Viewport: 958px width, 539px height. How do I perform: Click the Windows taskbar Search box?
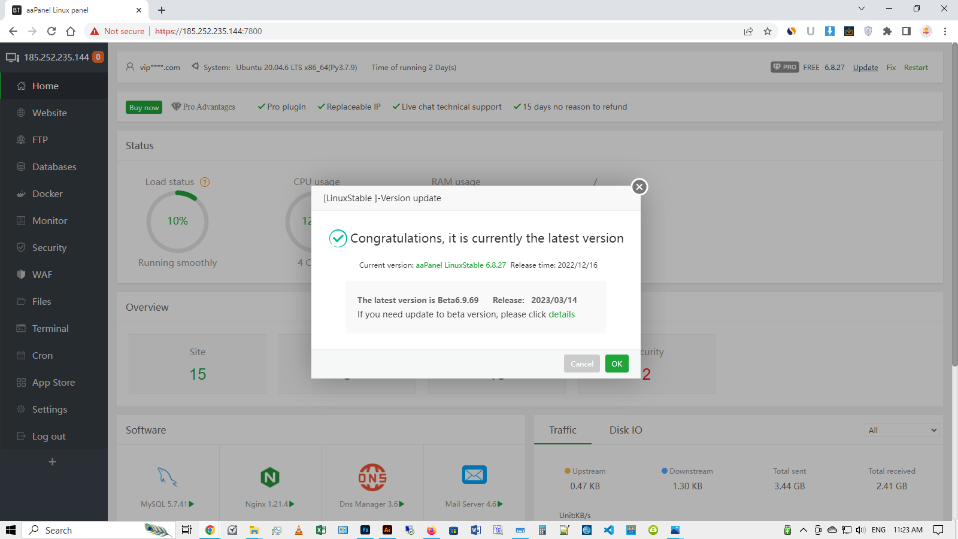[99, 530]
